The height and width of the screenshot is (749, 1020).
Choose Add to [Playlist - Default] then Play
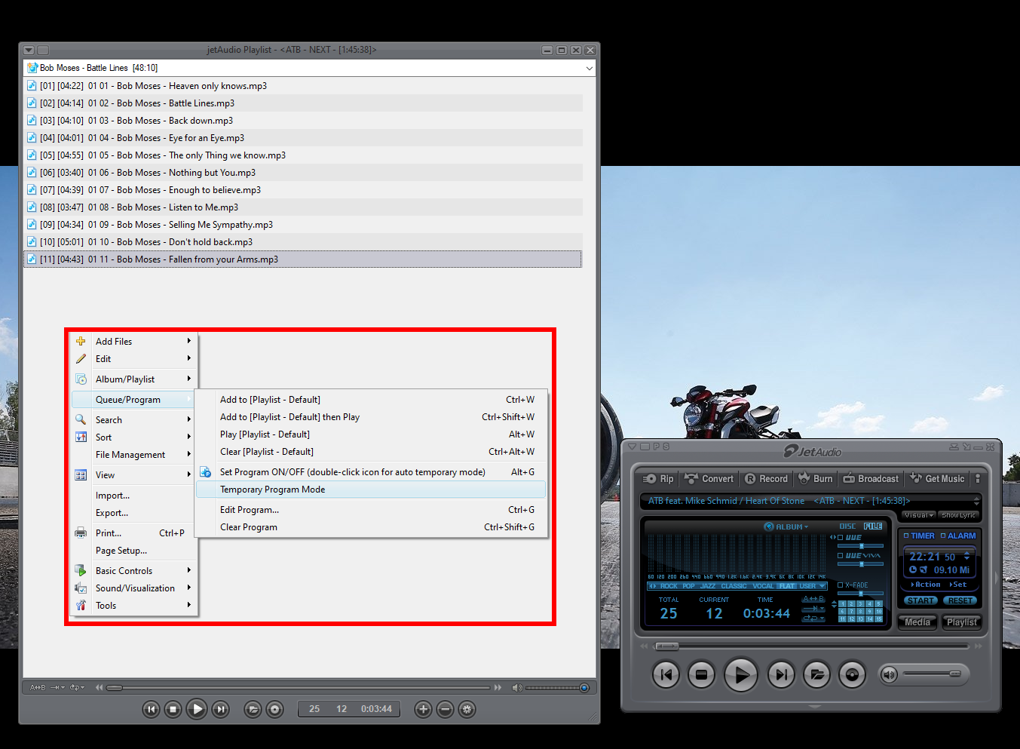(x=371, y=417)
